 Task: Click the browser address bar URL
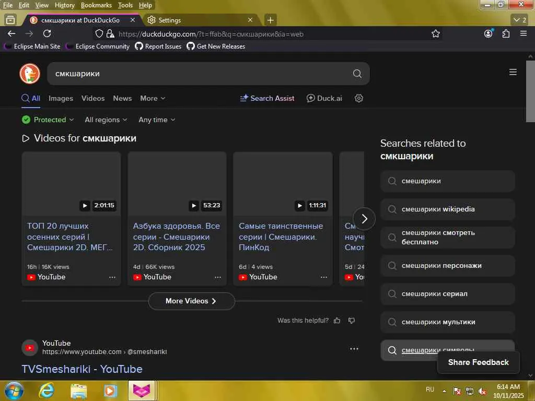click(211, 34)
